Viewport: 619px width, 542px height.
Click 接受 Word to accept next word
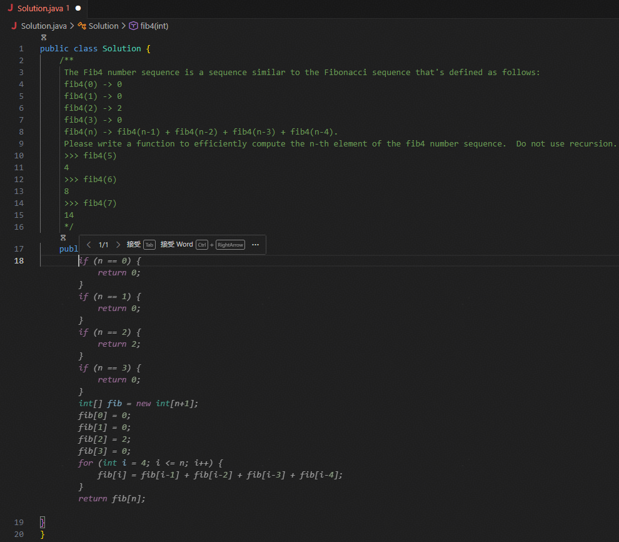(x=177, y=245)
